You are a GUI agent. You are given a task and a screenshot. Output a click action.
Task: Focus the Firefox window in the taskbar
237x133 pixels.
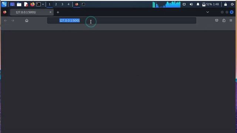tap(77, 4)
